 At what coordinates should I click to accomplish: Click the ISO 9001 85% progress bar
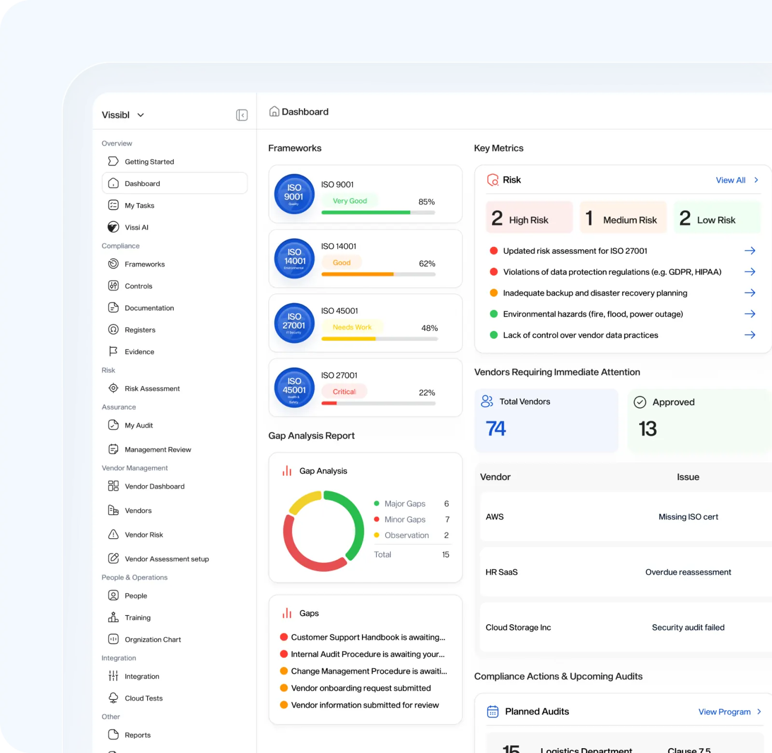[378, 212]
